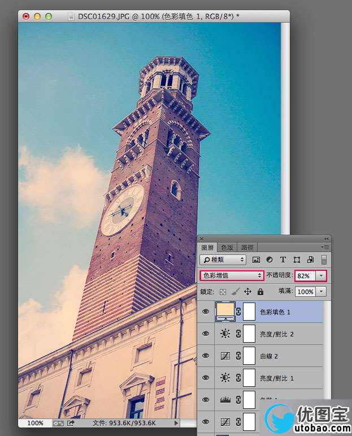Click the 82% opacity value field

tap(306, 275)
